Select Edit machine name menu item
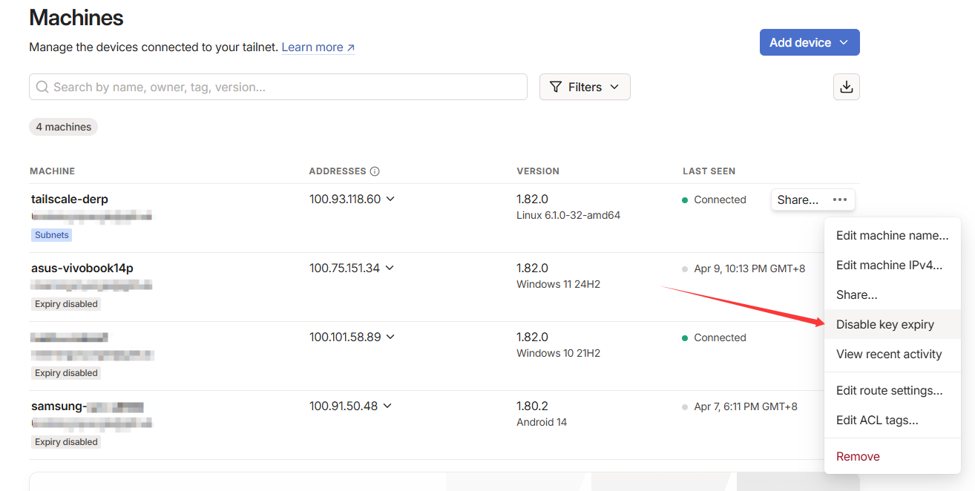This screenshot has width=975, height=491. tap(893, 236)
